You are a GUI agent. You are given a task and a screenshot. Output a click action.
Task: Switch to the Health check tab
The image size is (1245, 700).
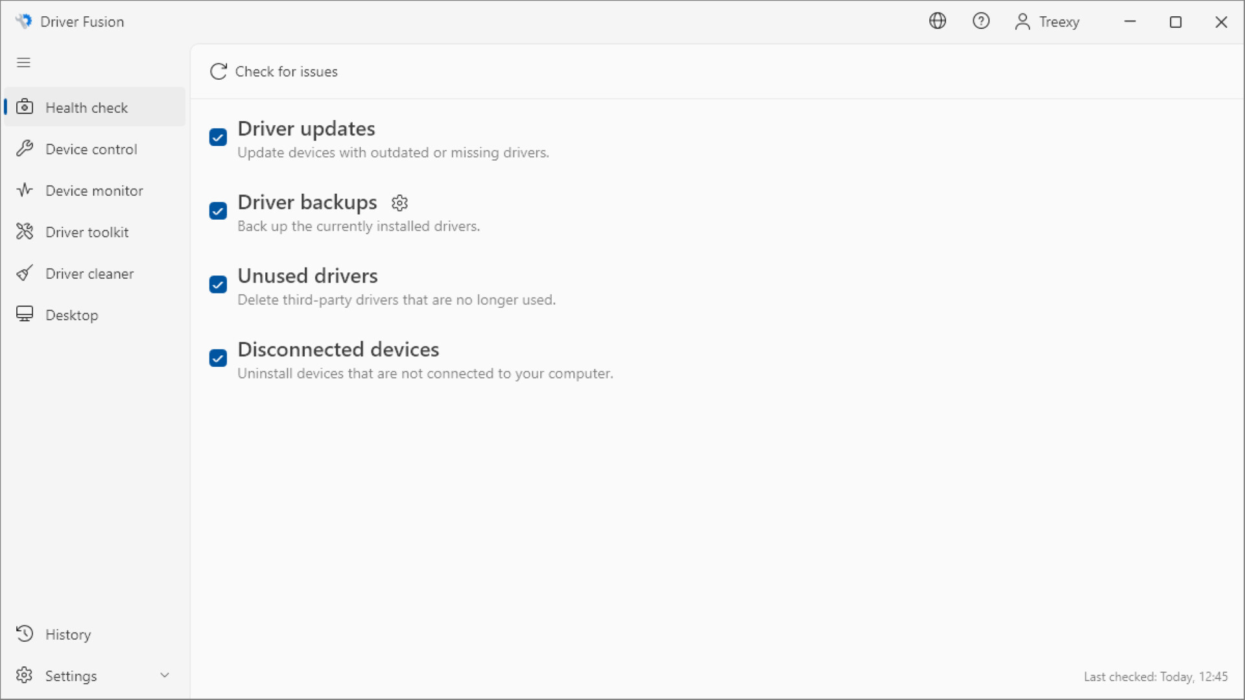coord(86,107)
